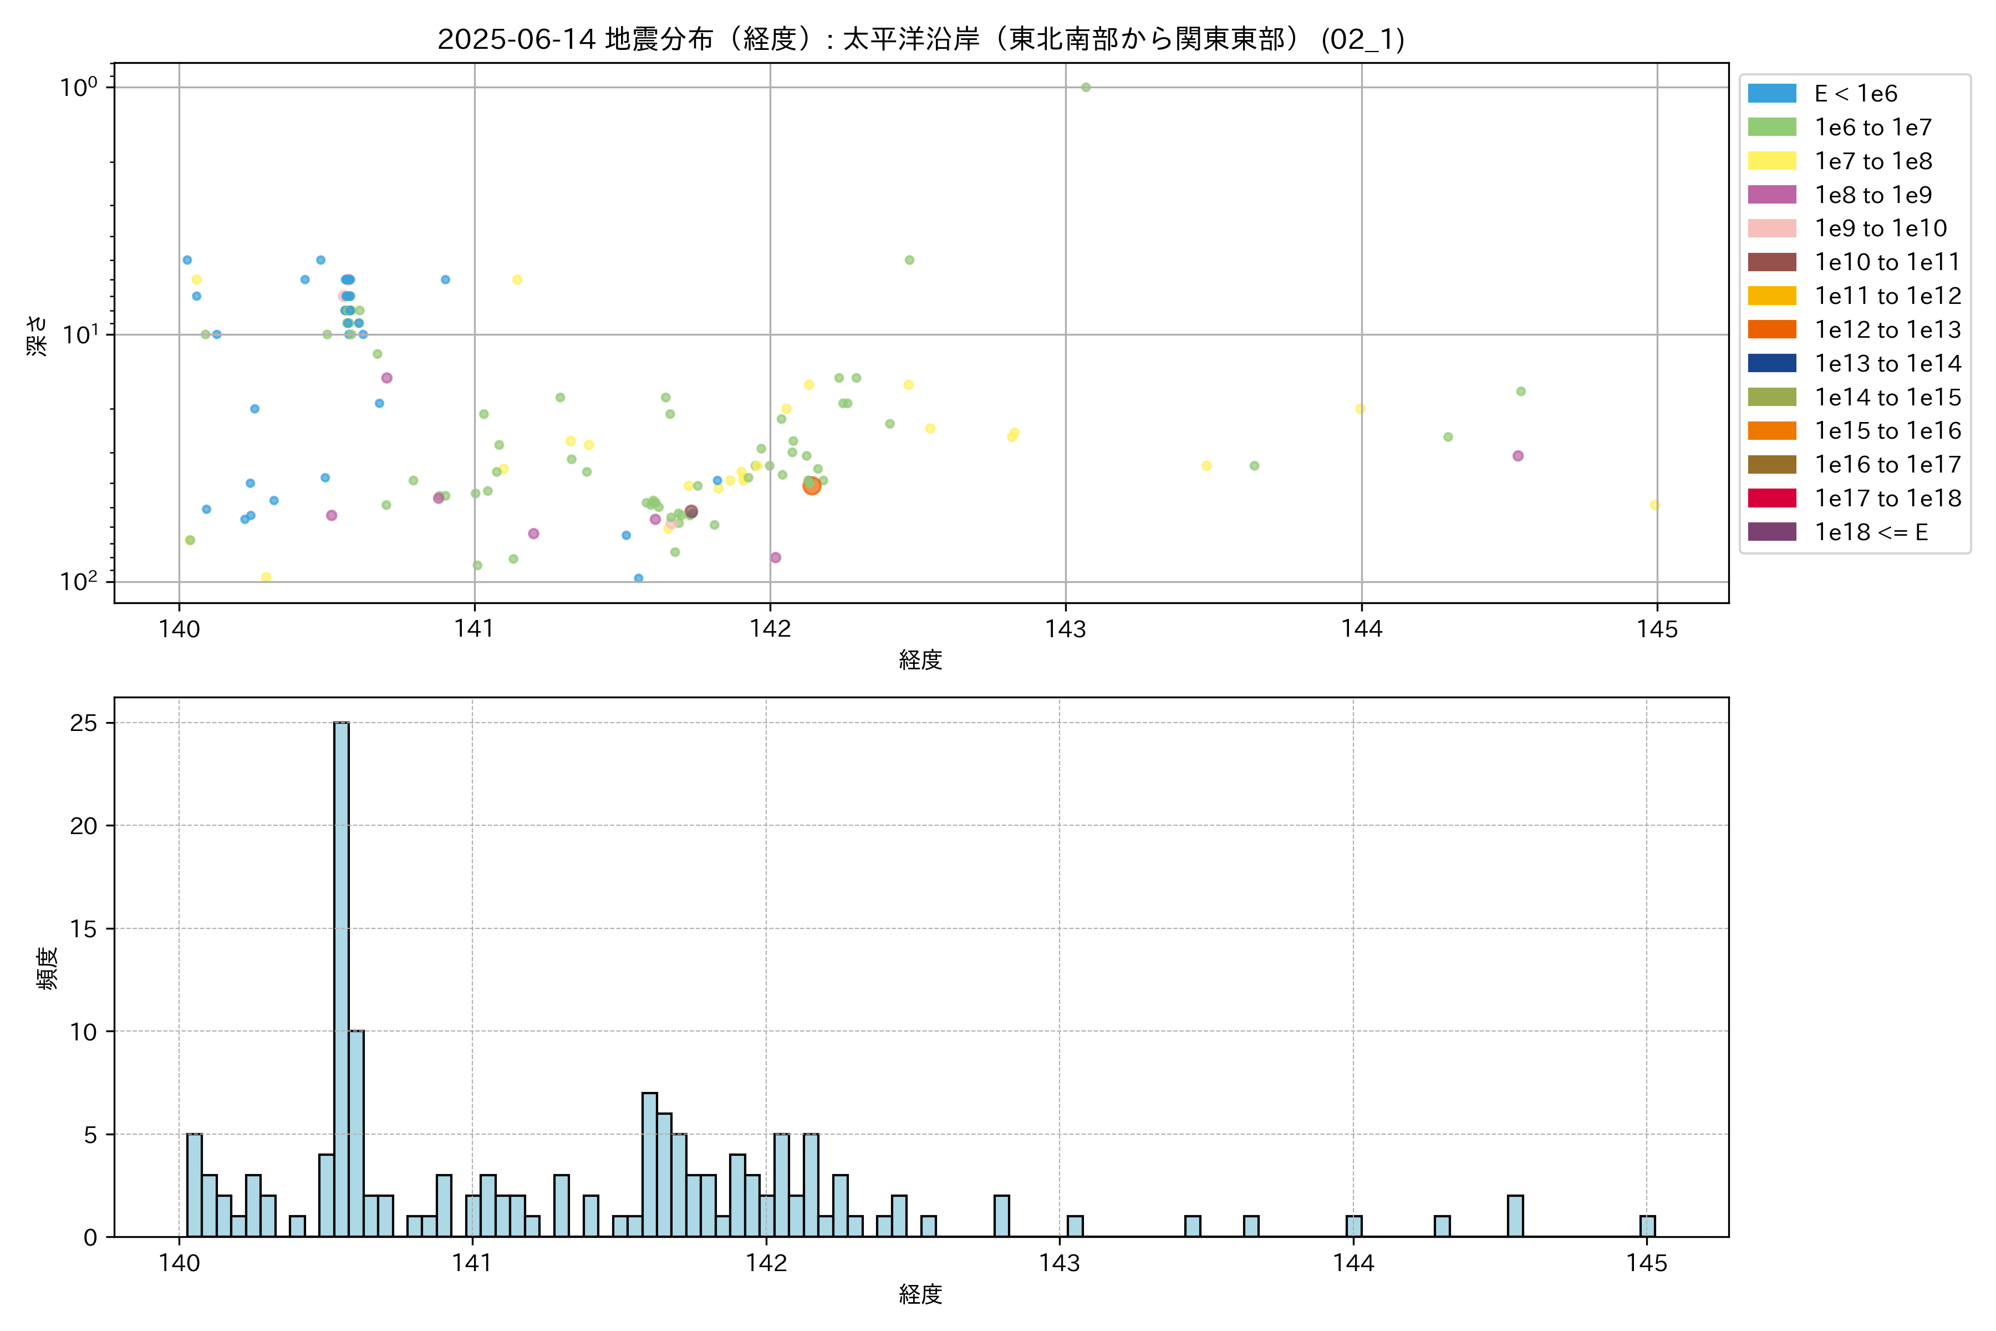This screenshot has width=1996, height=1331.
Task: Click the red '1e17 to 1e18' legend swatch
Action: [x=1771, y=498]
